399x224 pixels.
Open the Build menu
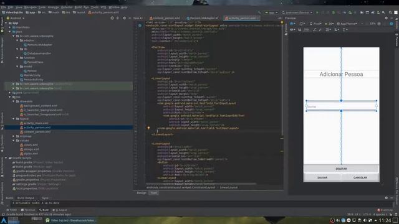[x=78, y=7]
